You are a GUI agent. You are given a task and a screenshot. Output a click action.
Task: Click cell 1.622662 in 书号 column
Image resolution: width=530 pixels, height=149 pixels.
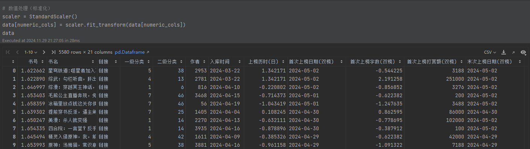coord(33,71)
